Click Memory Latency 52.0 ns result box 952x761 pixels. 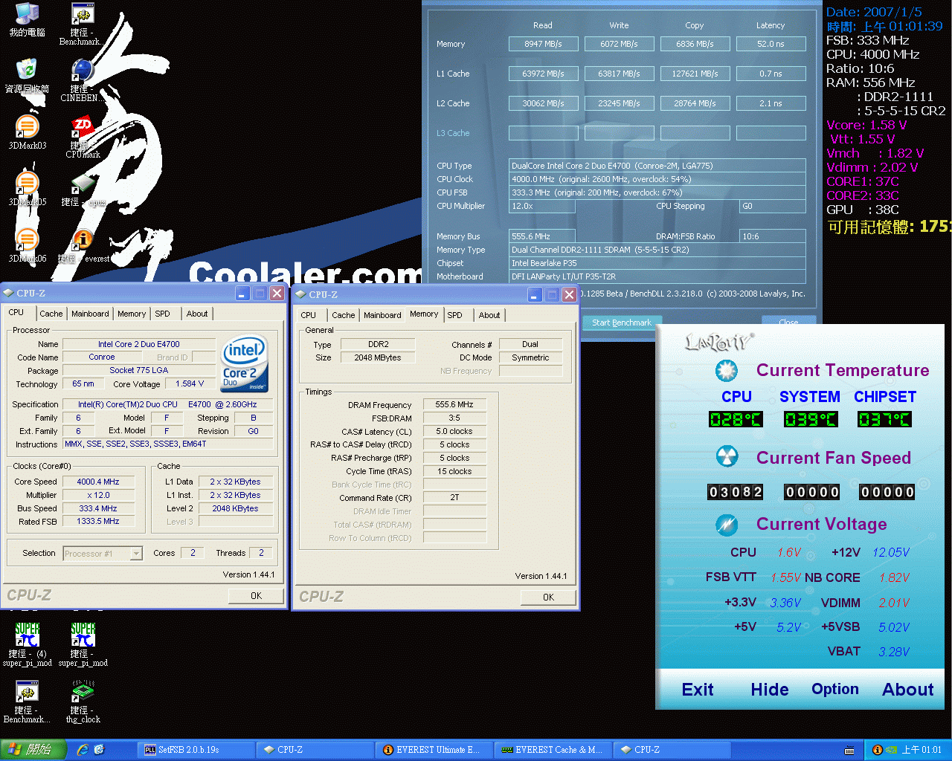771,44
